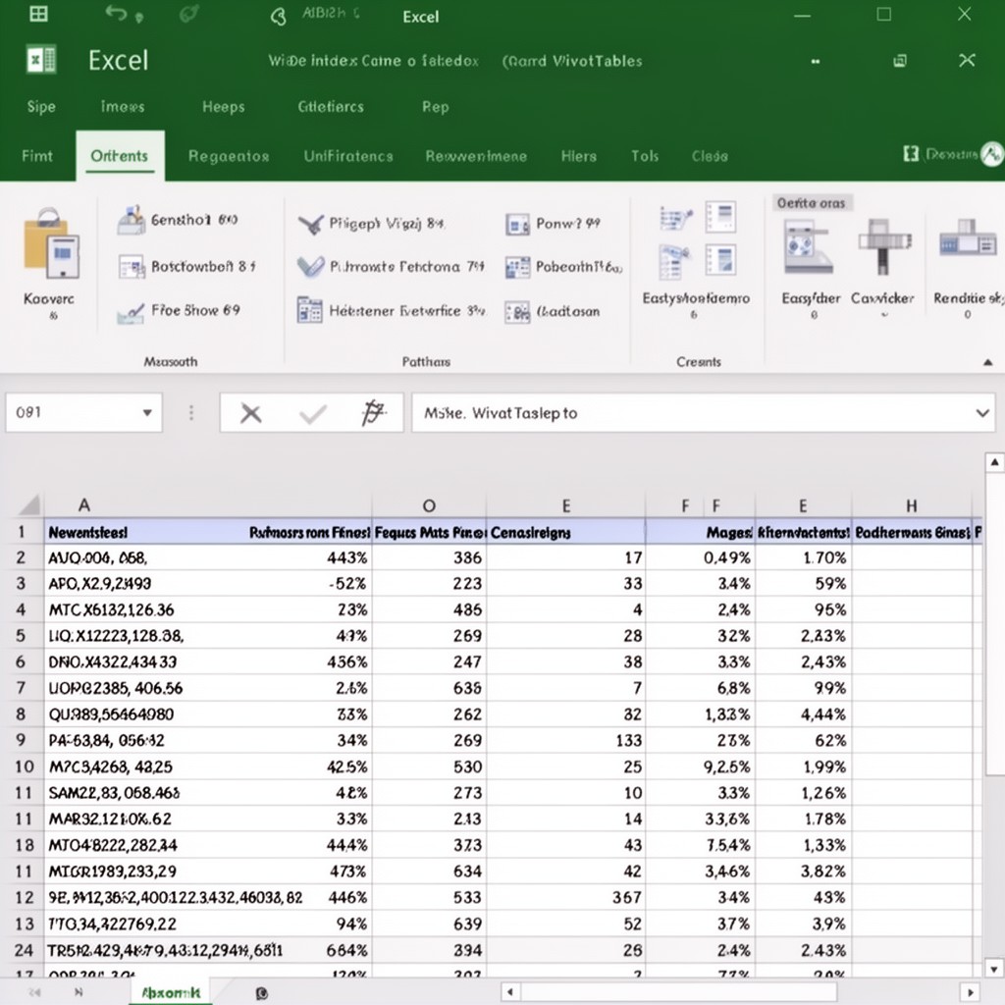Collapse the ribbon with the small arrow
Viewport: 1005px width, 1005px height.
point(988,362)
